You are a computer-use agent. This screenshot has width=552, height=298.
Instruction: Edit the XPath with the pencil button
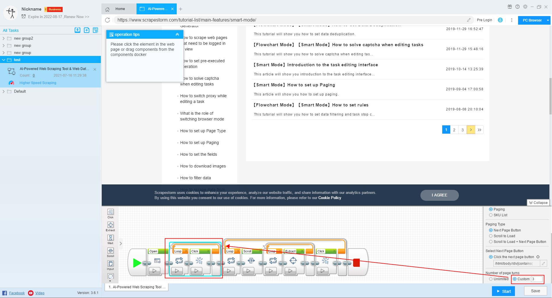(x=543, y=263)
